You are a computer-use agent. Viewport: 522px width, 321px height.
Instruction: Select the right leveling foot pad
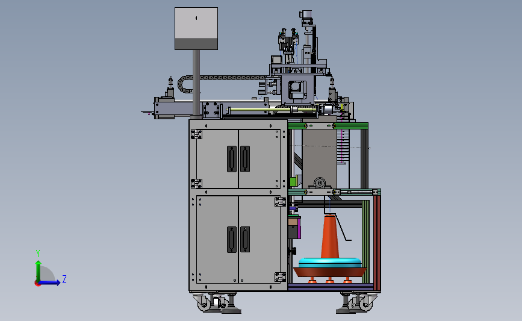pos(346,311)
